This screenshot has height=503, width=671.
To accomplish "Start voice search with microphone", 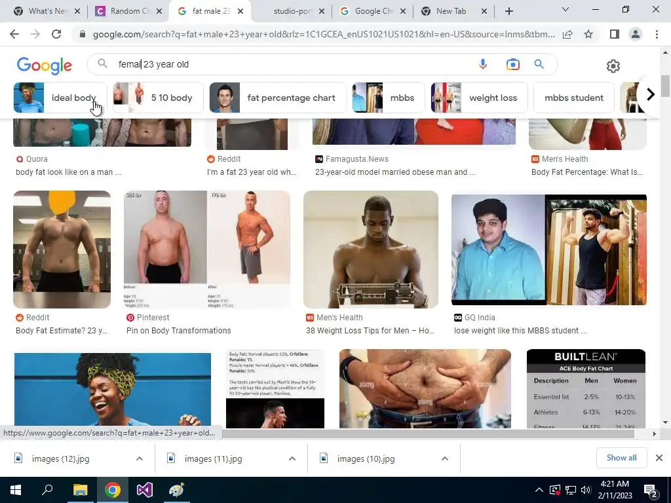I will click(483, 64).
